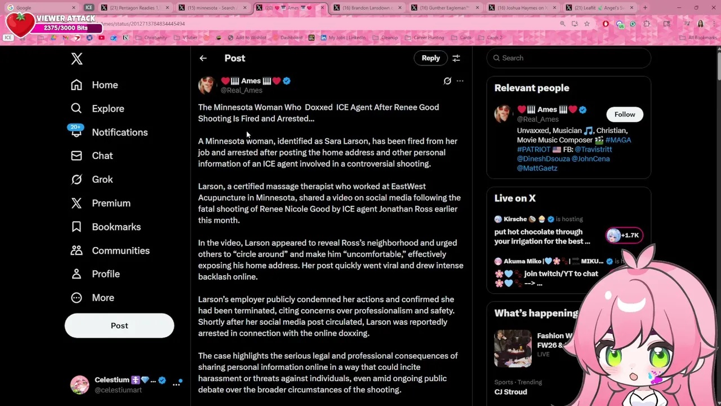The height and width of the screenshot is (406, 721).
Task: Open the reply filter sliders icon
Action: pyautogui.click(x=456, y=58)
